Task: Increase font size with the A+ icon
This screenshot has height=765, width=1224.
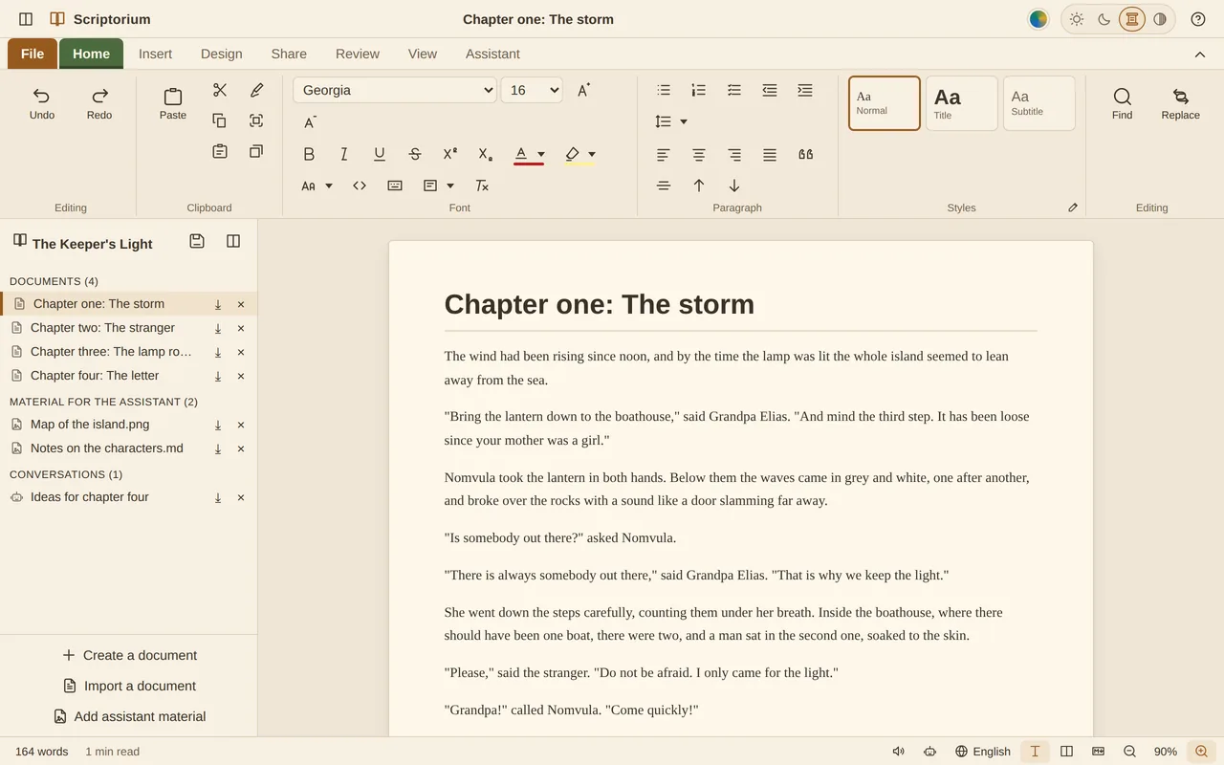Action: [583, 90]
